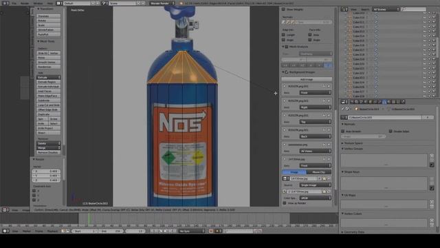Add a new shape key
The width and height of the screenshot is (440, 248).
pyautogui.click(x=432, y=179)
